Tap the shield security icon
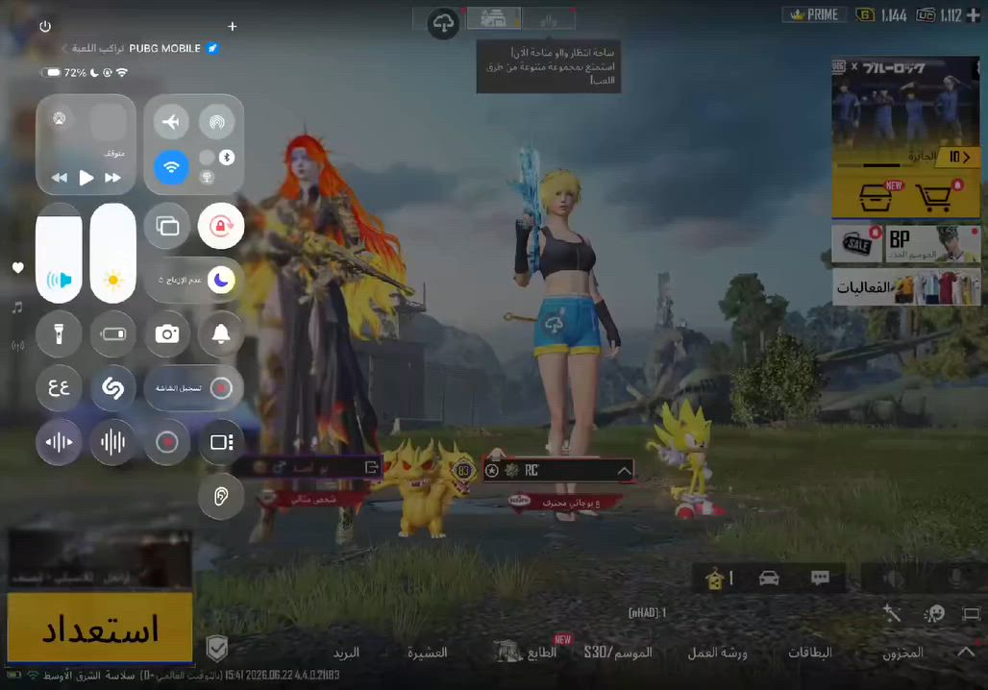 217,648
